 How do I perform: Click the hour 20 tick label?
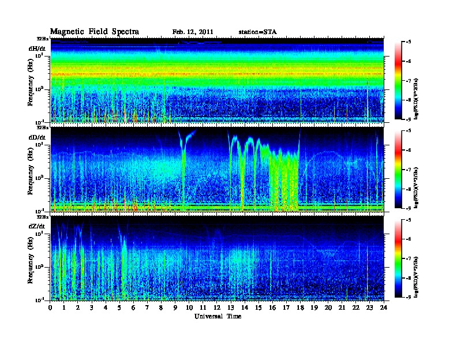coord(328,307)
